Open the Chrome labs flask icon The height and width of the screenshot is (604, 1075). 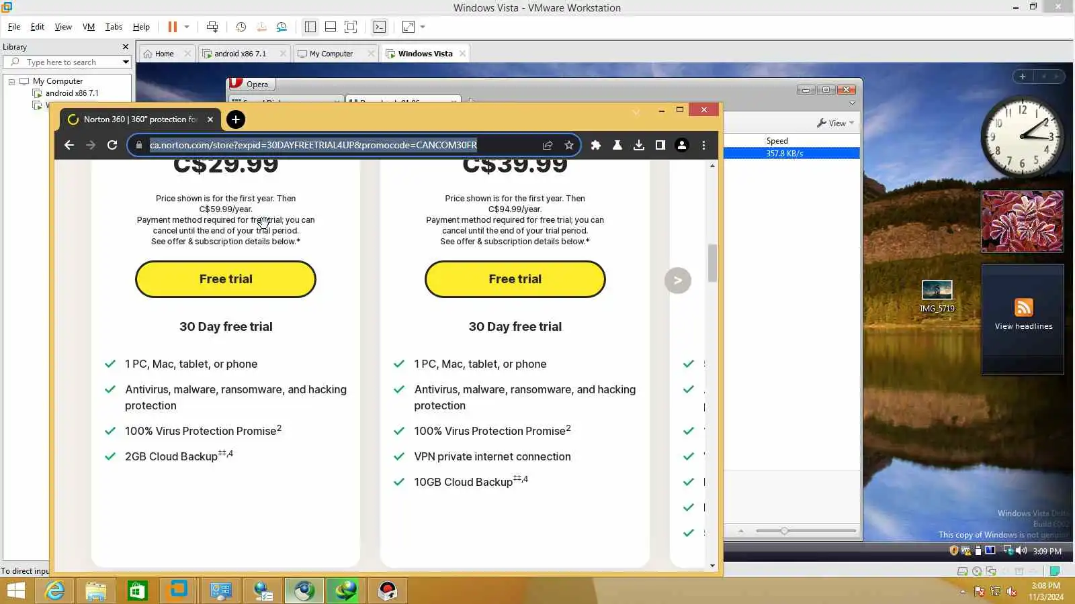coord(617,145)
